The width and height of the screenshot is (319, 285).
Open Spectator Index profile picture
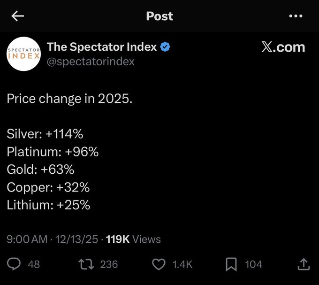[23, 54]
